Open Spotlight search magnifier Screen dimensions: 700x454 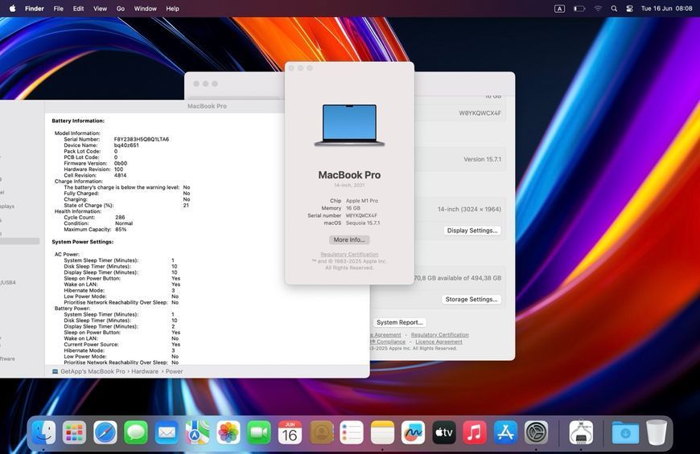614,9
